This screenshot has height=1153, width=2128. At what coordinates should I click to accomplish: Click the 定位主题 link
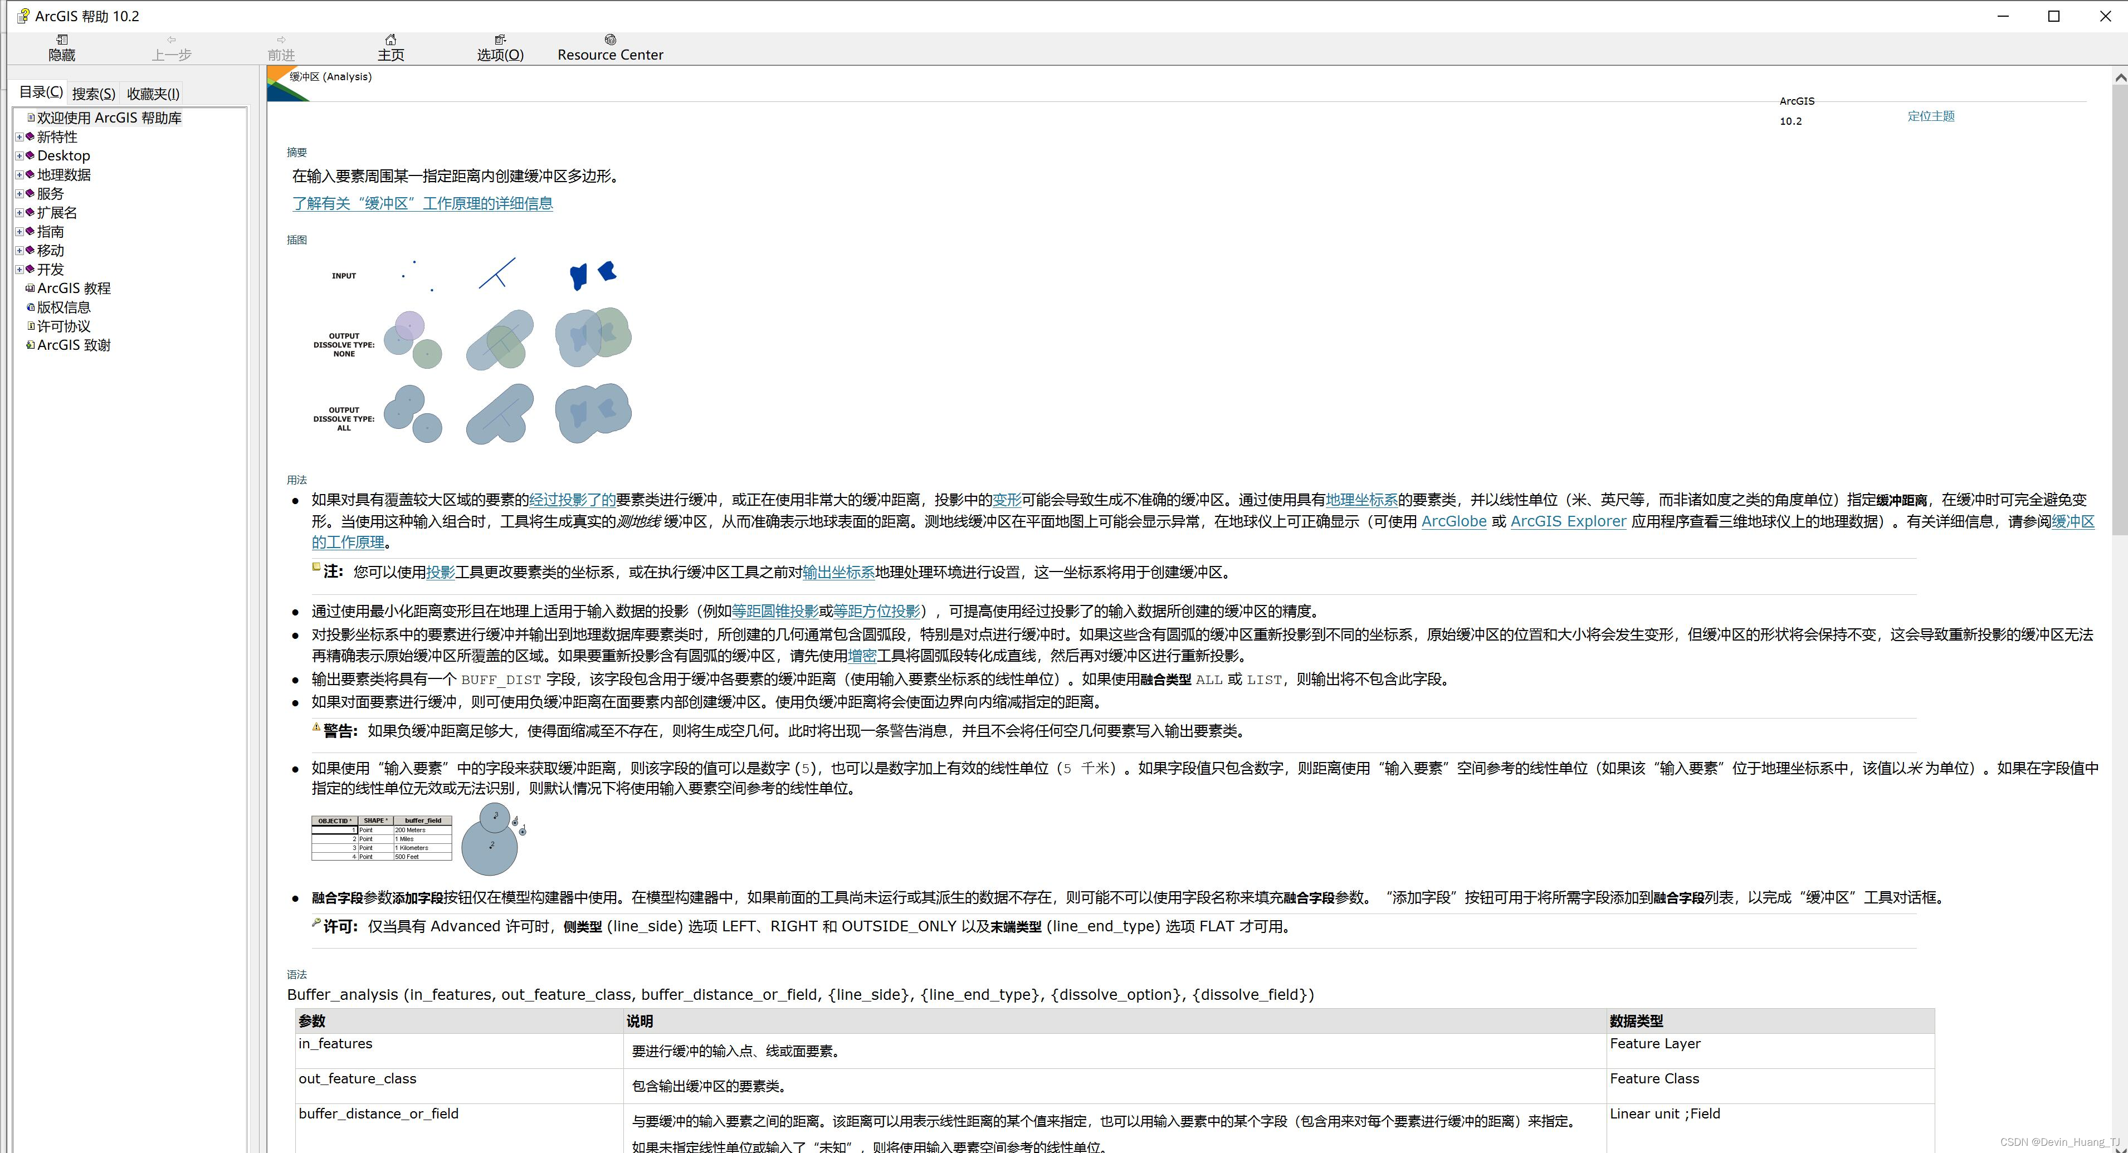pos(1931,116)
